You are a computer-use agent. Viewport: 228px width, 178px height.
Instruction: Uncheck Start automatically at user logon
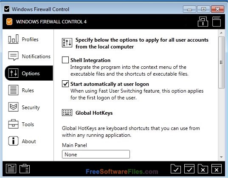click(65, 84)
